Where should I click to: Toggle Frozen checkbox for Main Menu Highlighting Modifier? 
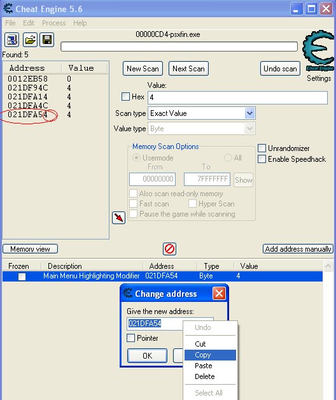tap(22, 276)
